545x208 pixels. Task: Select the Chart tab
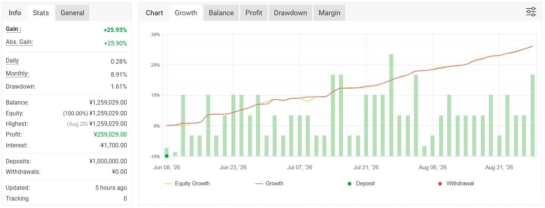(154, 13)
